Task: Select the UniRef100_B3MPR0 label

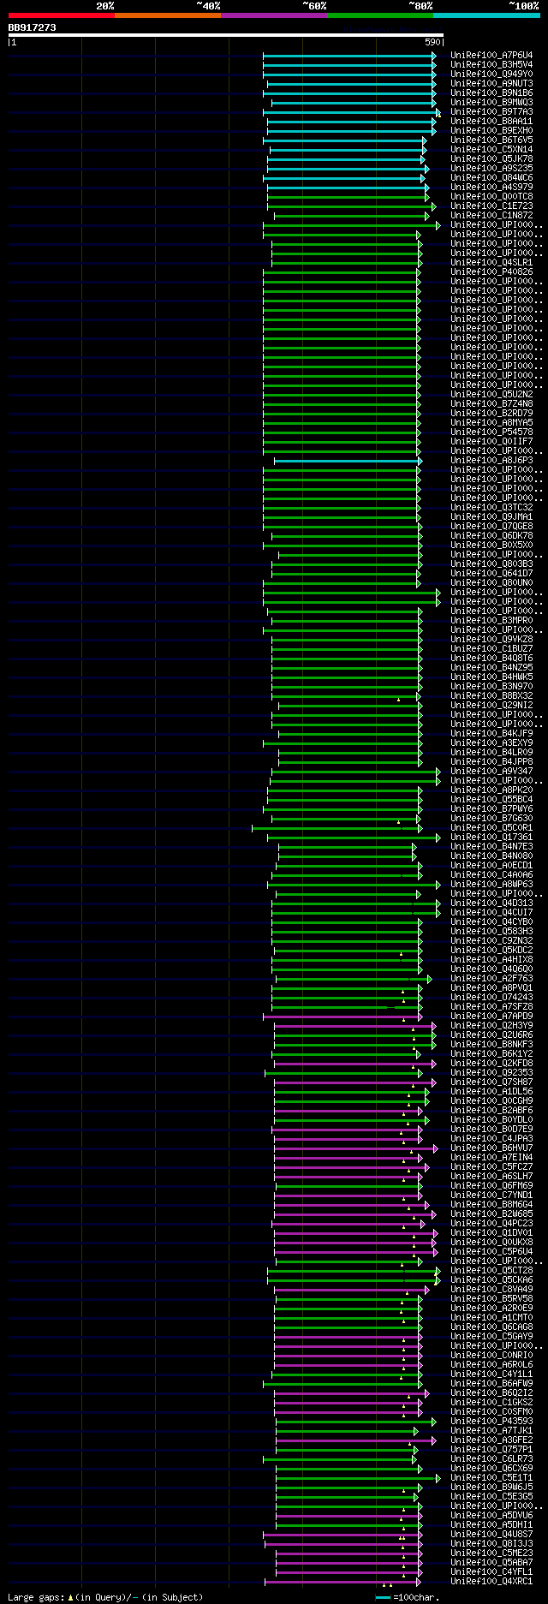Action: [x=491, y=621]
